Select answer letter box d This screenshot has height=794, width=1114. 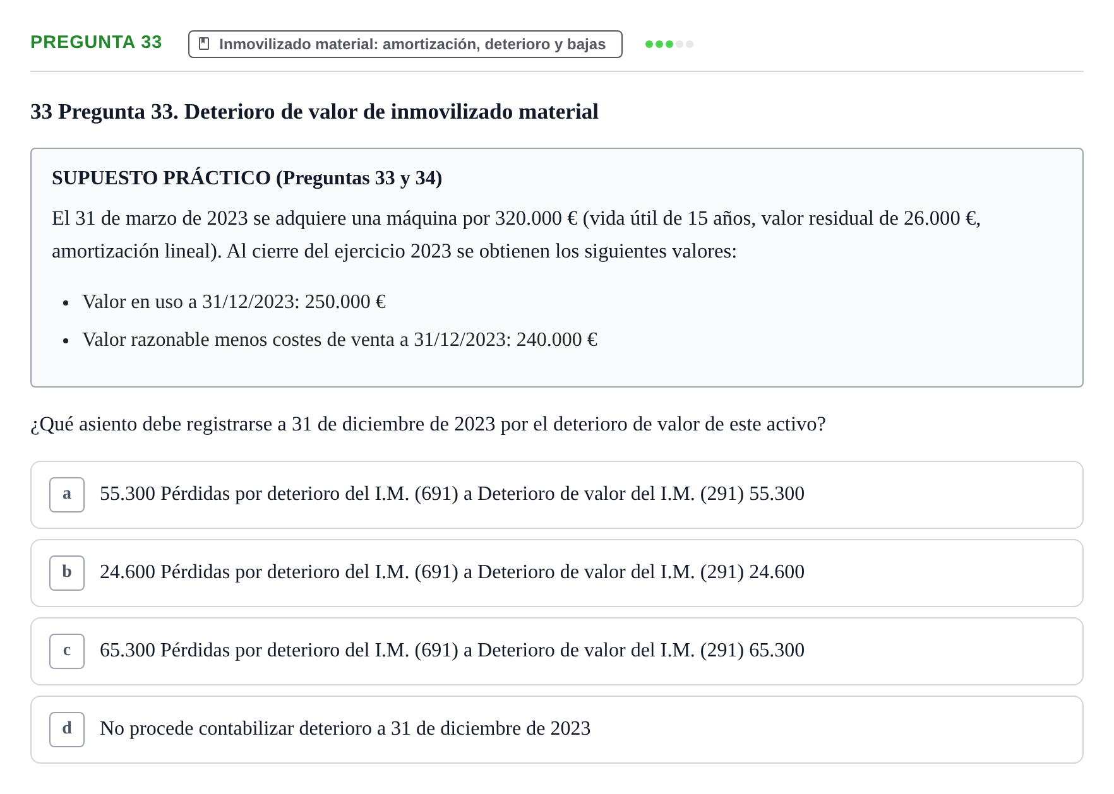point(67,730)
